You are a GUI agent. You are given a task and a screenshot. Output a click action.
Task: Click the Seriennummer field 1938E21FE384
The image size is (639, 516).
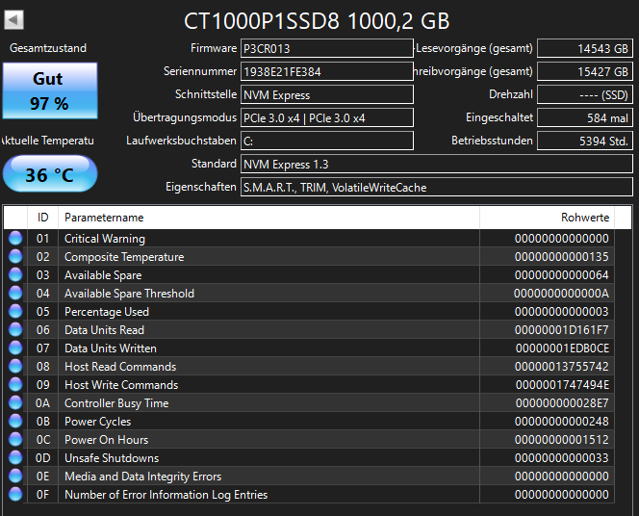coord(327,72)
